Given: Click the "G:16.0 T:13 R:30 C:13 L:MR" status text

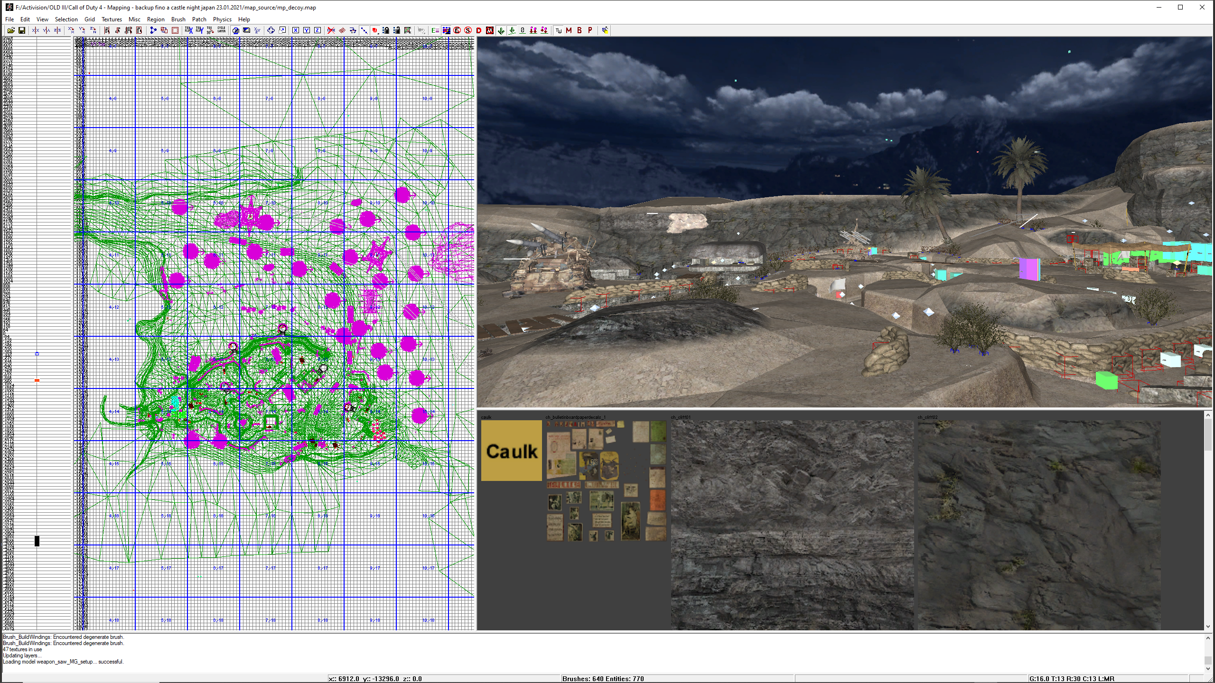Looking at the screenshot, I should [1072, 679].
